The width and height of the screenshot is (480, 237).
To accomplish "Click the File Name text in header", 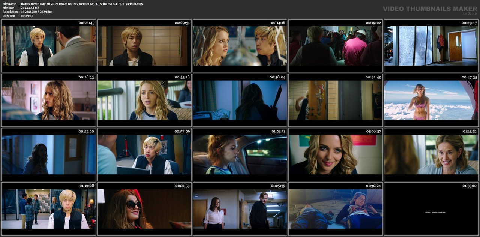I will [x=82, y=3].
